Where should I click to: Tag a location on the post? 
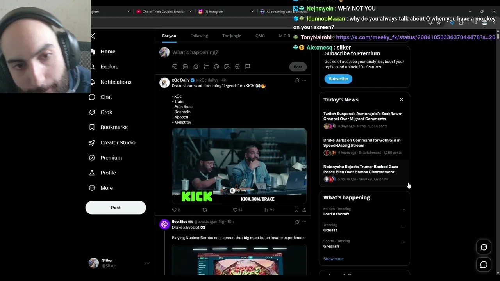[237, 67]
